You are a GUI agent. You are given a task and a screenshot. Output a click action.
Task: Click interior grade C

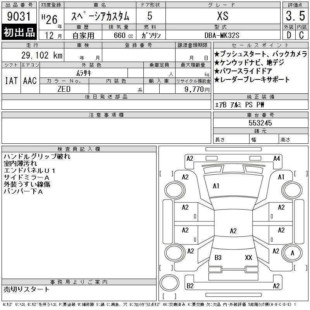[x=301, y=35]
